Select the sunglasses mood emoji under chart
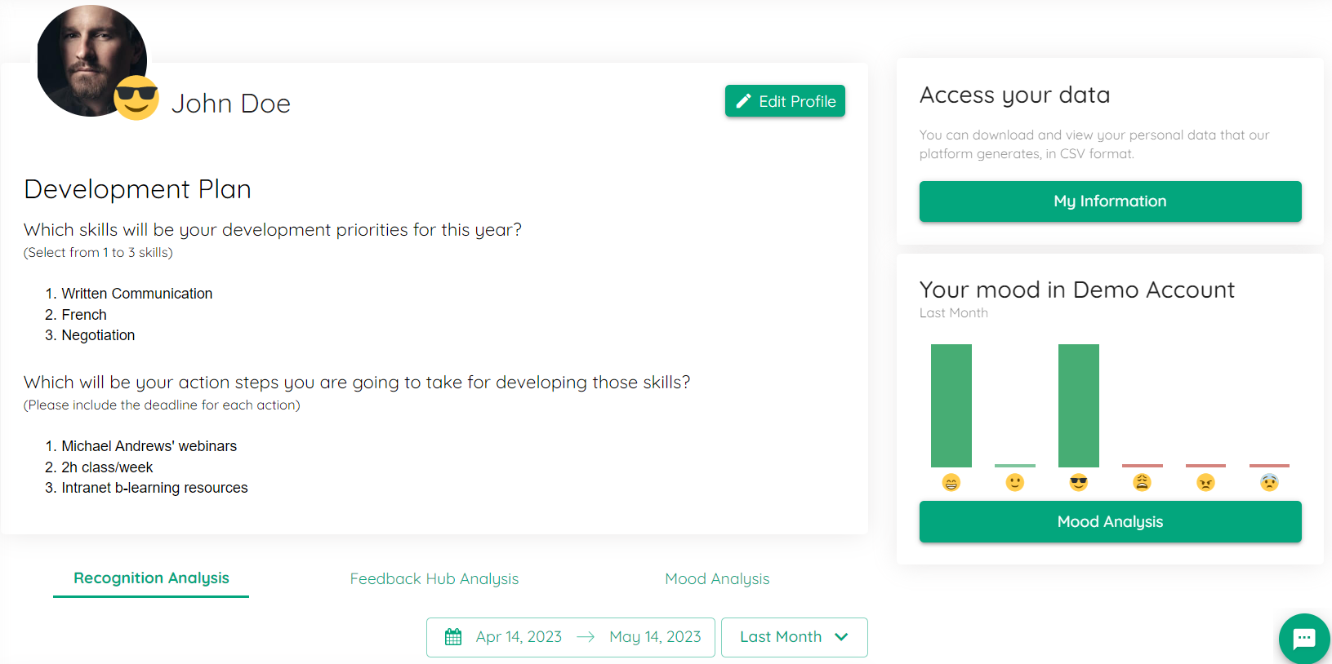1332x664 pixels. [1079, 483]
